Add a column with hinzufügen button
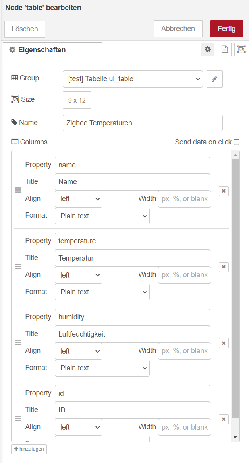This screenshot has width=249, height=463. tap(29, 449)
